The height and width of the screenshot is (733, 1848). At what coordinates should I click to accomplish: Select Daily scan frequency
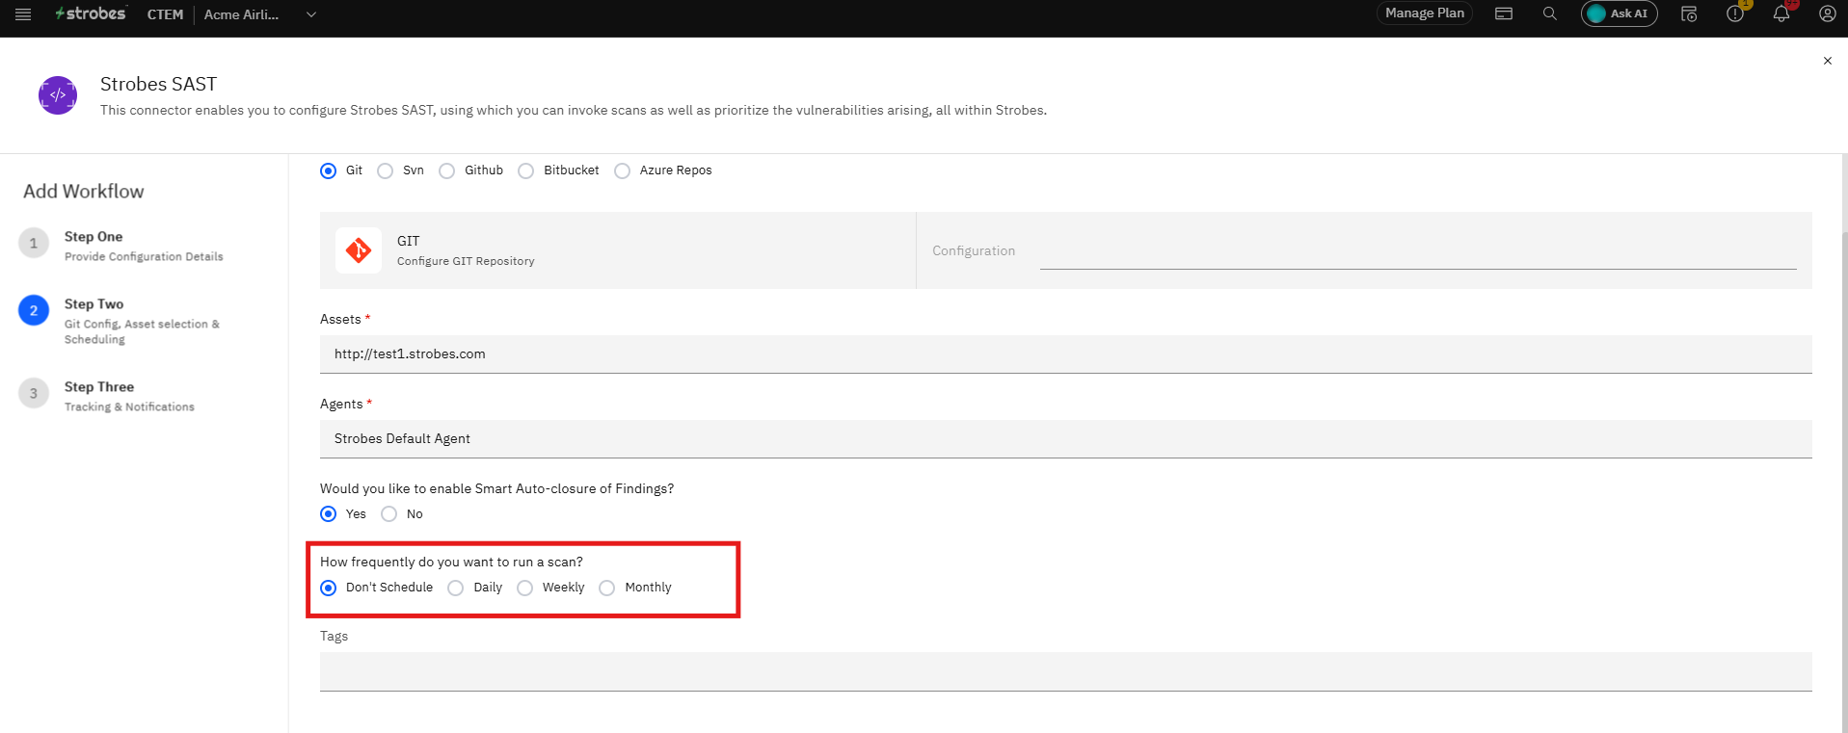pos(456,588)
